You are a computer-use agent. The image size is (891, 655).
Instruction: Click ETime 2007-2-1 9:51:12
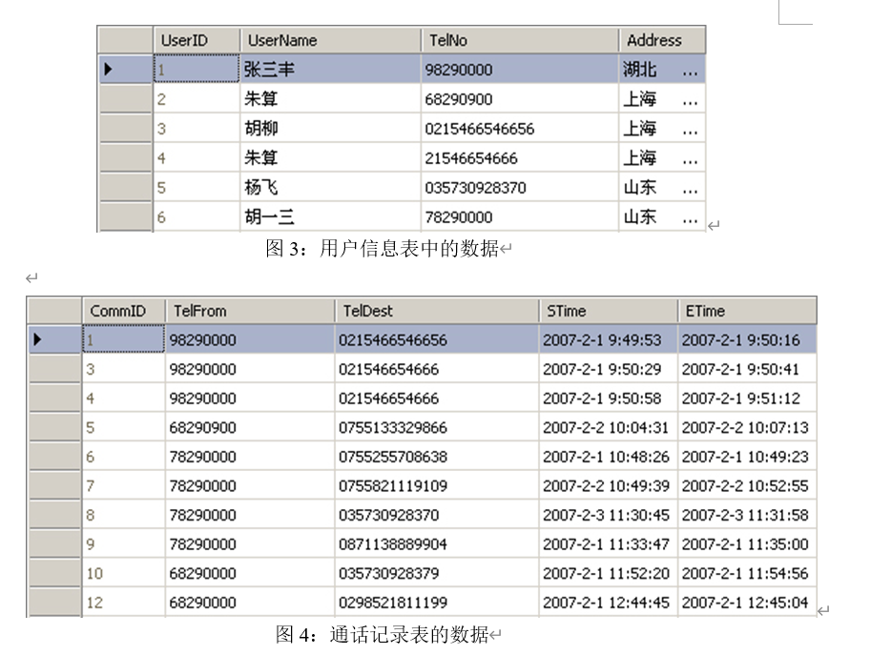747,399
